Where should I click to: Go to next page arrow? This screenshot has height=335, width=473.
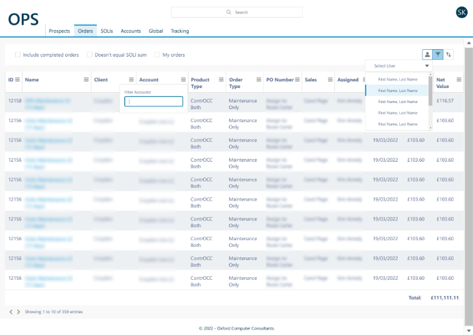(x=18, y=312)
